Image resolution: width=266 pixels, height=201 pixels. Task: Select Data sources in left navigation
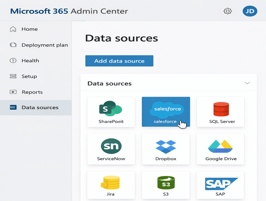pos(40,108)
